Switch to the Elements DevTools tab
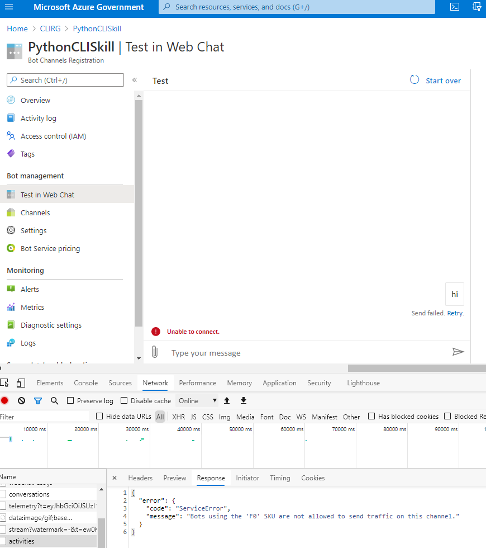This screenshot has width=486, height=548. [50, 383]
